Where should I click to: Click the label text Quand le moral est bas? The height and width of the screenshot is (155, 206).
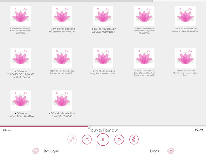pos(144,73)
